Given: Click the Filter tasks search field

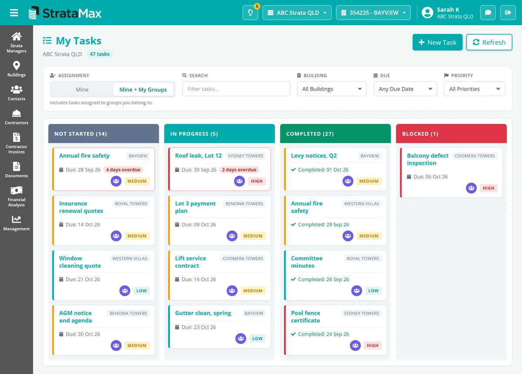Looking at the screenshot, I should click(x=236, y=89).
